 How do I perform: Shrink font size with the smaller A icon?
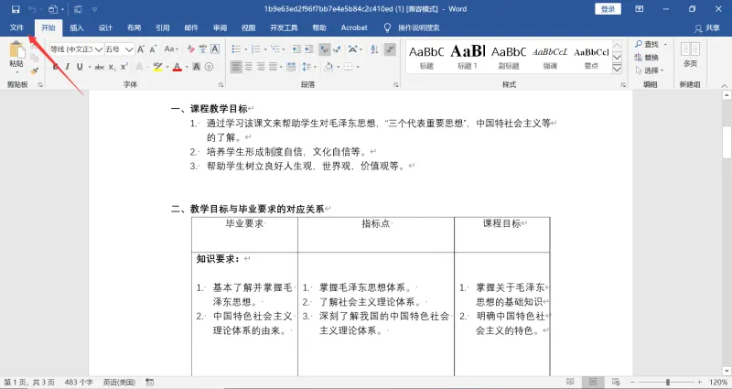tap(153, 49)
